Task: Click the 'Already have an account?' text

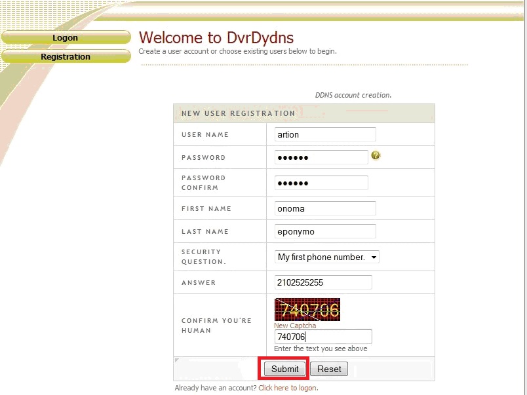Action: (216, 388)
